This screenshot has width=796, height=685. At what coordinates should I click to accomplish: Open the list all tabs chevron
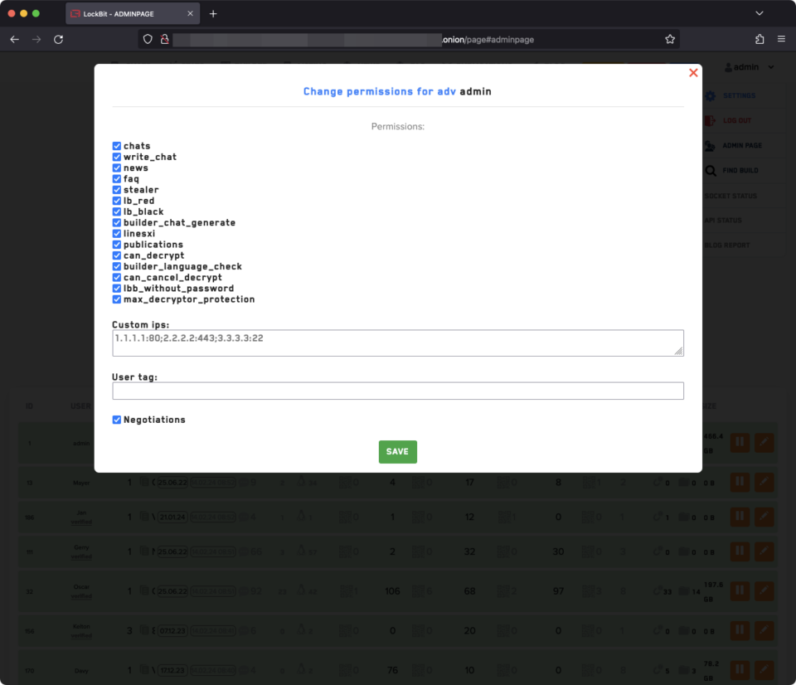click(x=759, y=14)
